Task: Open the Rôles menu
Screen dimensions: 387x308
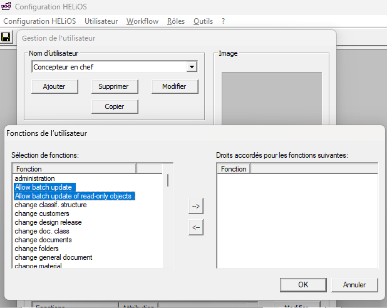Action: (x=176, y=21)
